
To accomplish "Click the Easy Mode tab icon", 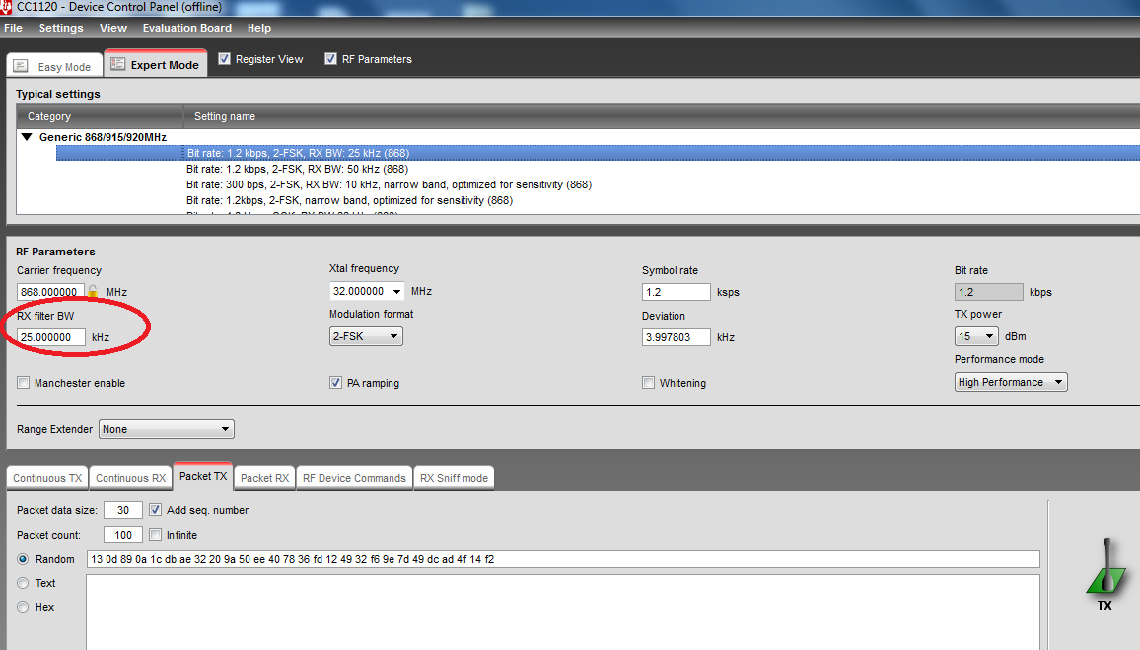I will click(21, 66).
